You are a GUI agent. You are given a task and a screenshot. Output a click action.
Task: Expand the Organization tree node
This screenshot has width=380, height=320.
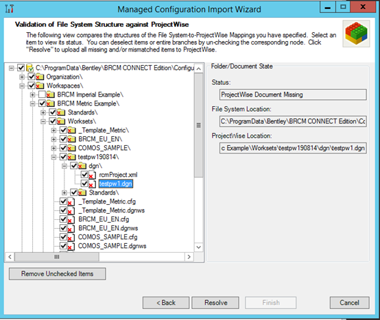22,77
